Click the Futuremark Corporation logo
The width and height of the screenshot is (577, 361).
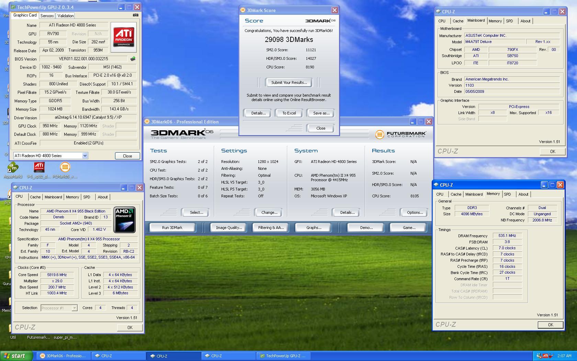[x=400, y=134]
